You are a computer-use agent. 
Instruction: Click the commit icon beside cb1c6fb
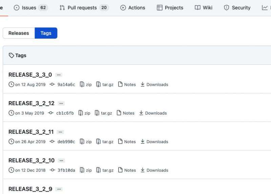(x=51, y=113)
